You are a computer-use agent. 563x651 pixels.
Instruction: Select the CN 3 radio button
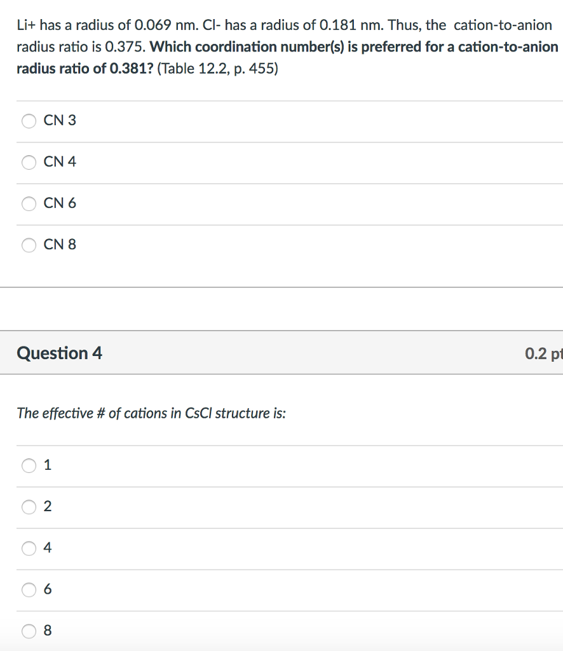point(29,121)
